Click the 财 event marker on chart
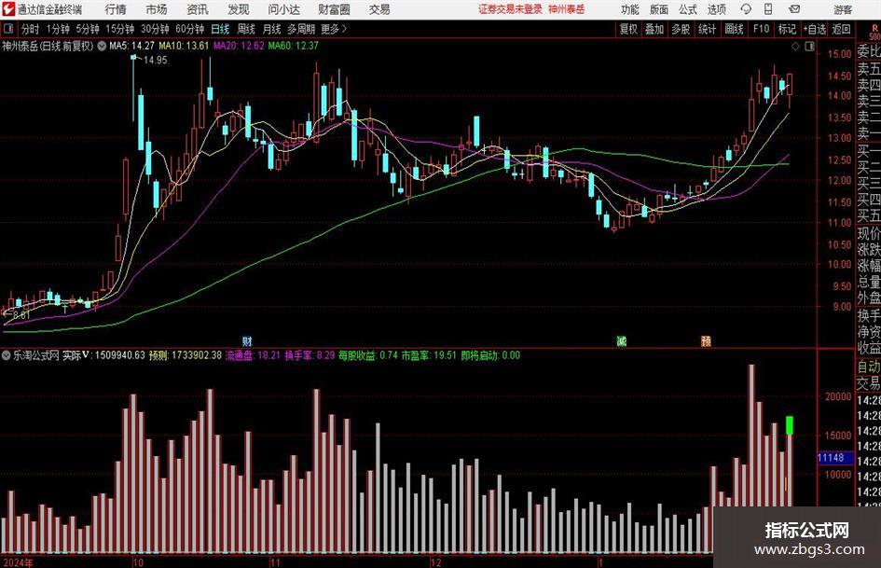This screenshot has width=881, height=568. point(247,341)
